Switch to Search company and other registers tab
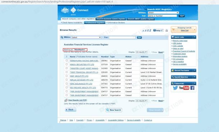 [78, 19]
